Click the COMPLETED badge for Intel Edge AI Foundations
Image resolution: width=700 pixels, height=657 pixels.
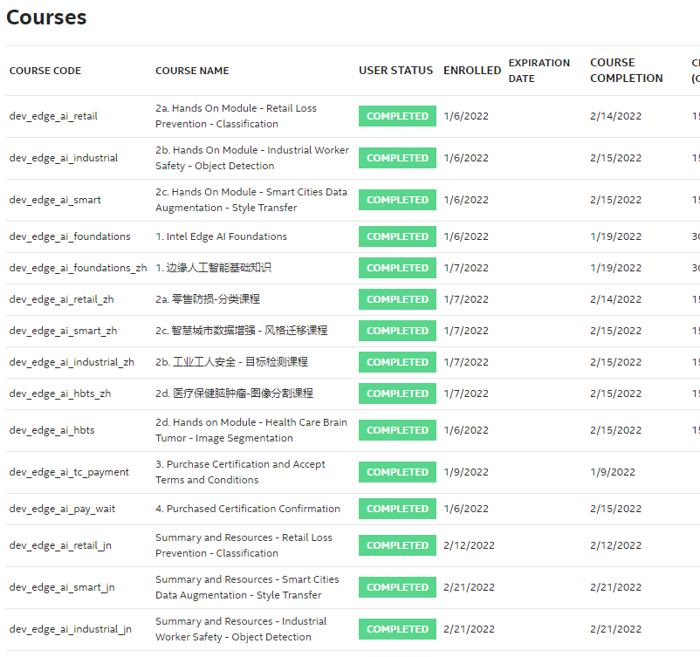[x=397, y=236]
